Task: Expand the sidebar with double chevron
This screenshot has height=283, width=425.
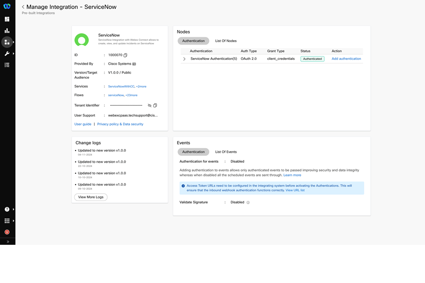Action: click(8, 241)
